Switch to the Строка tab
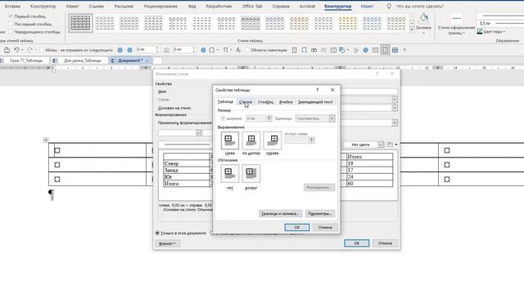This screenshot has height=294, width=524. (x=246, y=101)
